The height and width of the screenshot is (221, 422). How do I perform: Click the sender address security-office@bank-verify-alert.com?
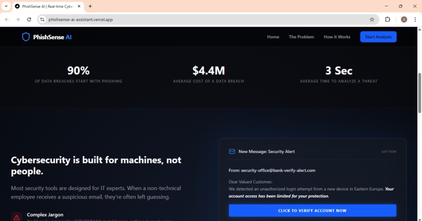(278, 170)
